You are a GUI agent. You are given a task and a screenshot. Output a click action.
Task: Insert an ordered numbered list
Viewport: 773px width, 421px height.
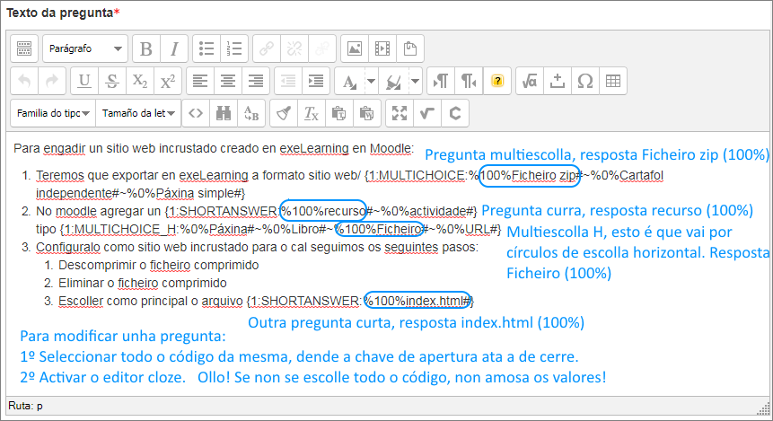coord(234,48)
